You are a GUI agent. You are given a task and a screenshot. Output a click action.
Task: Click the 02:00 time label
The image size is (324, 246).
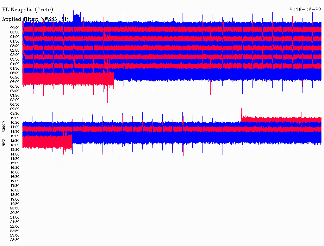coord(15,46)
